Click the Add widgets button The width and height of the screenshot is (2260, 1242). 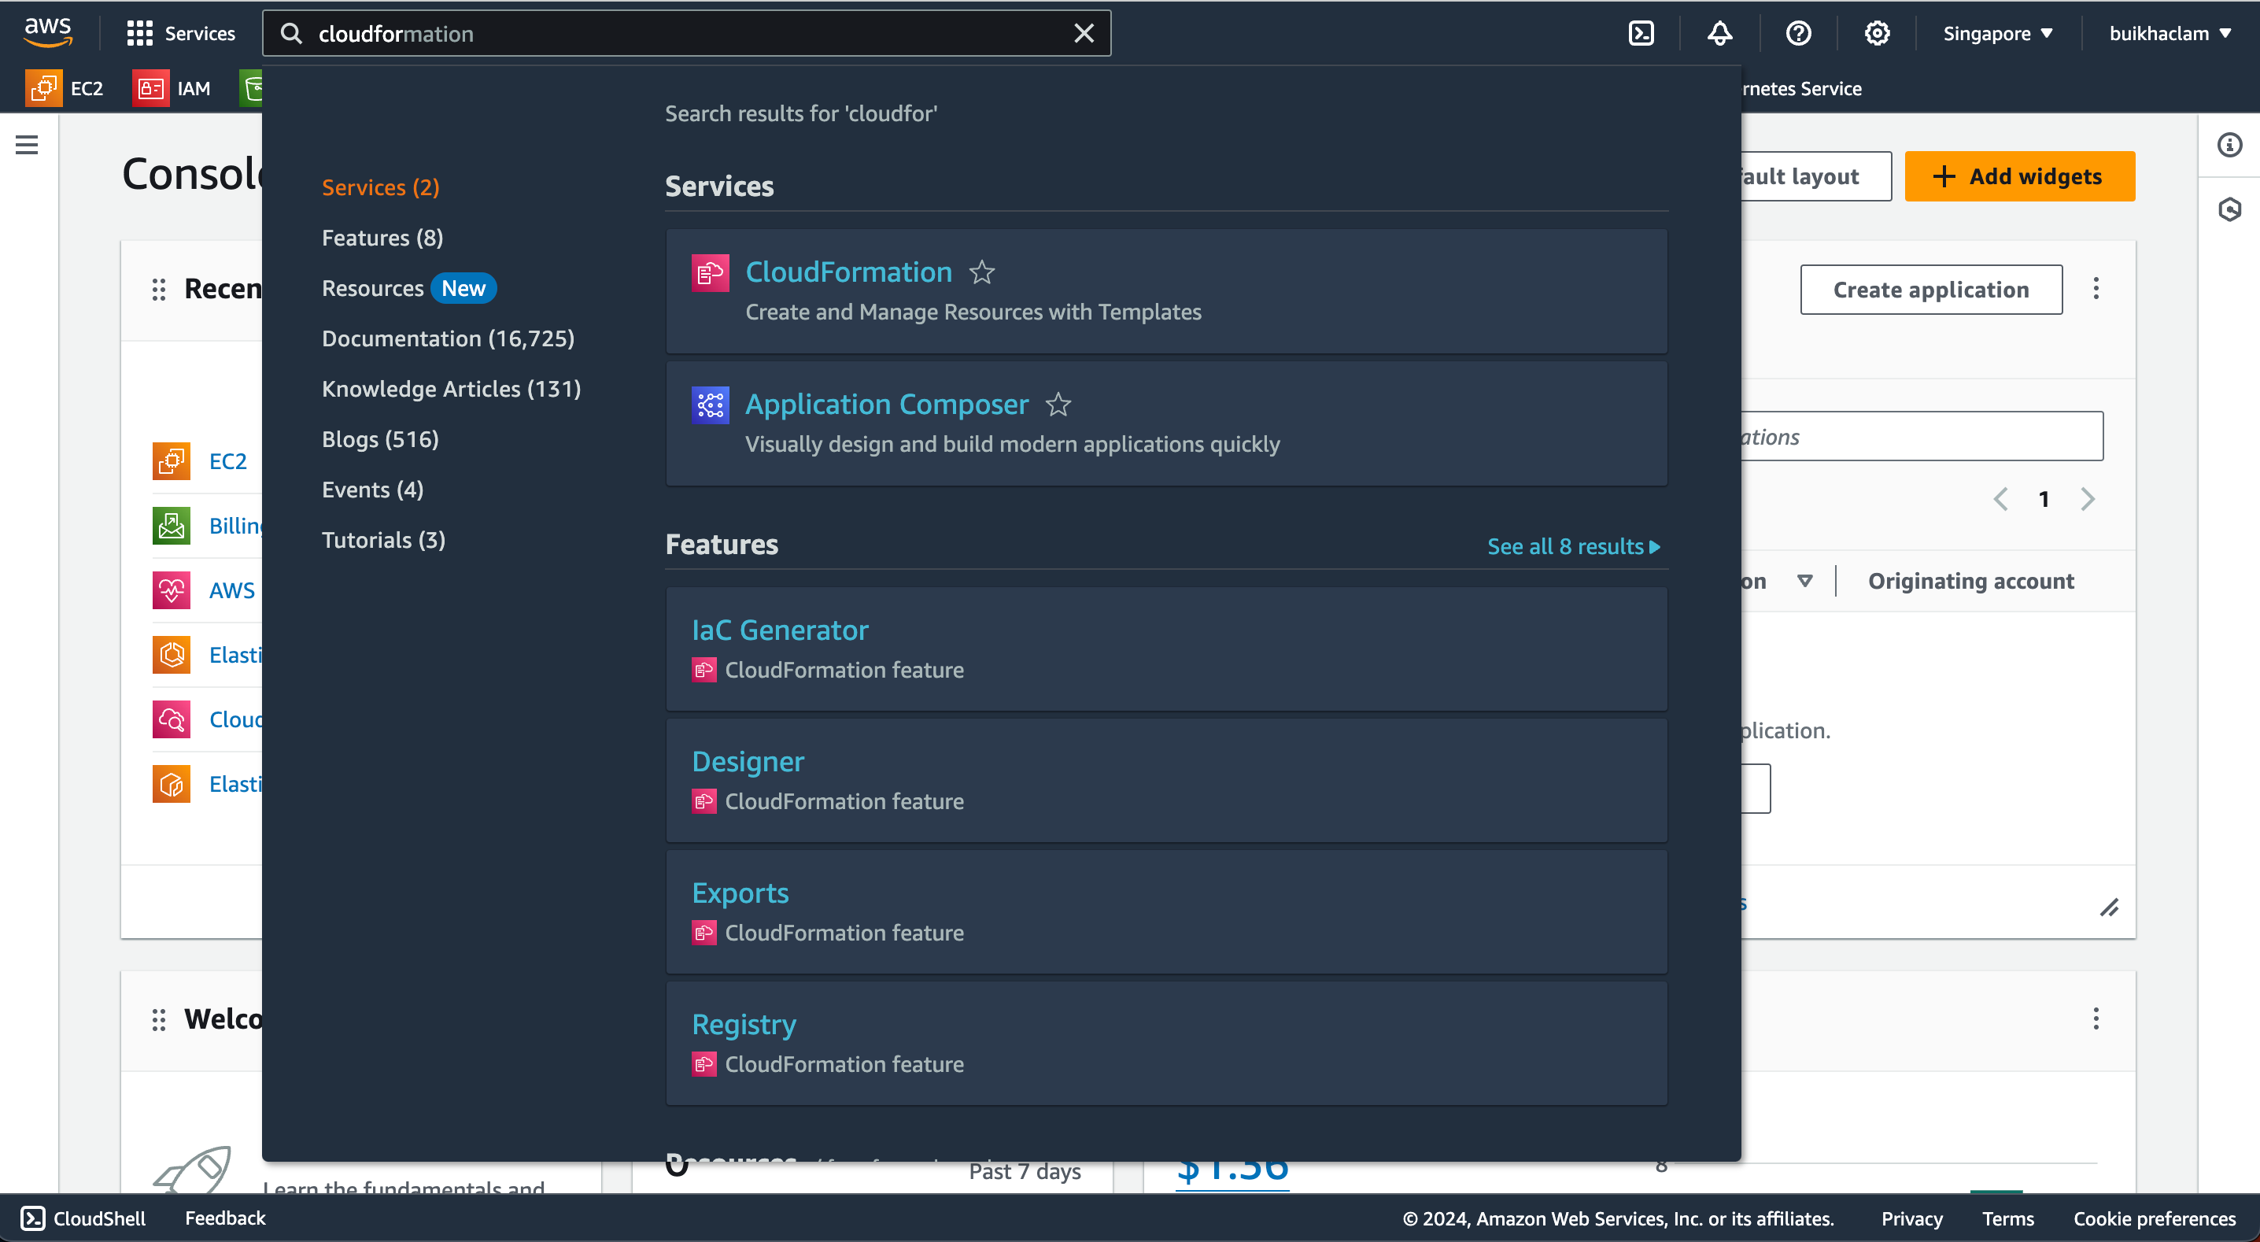pyautogui.click(x=2020, y=176)
